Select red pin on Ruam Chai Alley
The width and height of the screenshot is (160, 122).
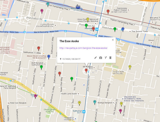click(x=59, y=74)
